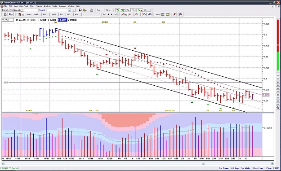Click the print icon
The width and height of the screenshot is (281, 171).
(x=92, y=10)
